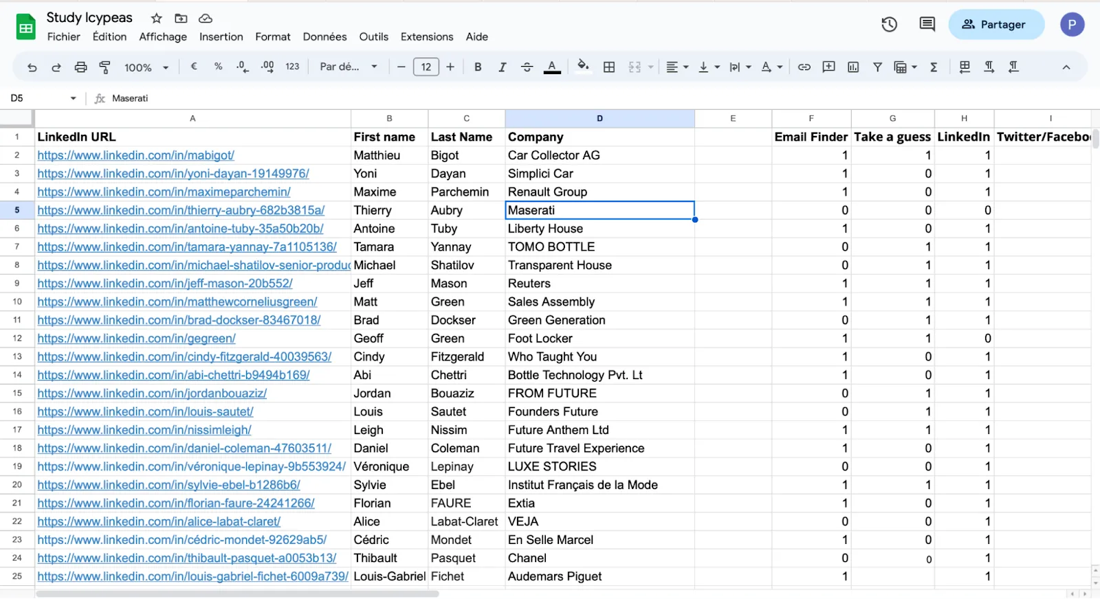Click the freeze rows and columns icon
This screenshot has height=599, width=1100.
[965, 67]
